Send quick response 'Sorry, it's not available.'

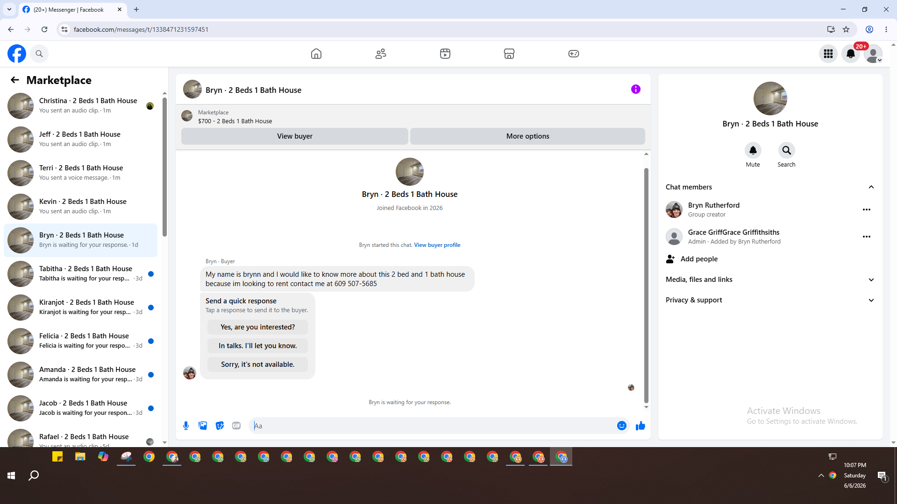[258, 364]
